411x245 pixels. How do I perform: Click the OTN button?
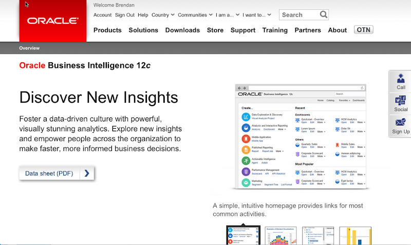(364, 30)
